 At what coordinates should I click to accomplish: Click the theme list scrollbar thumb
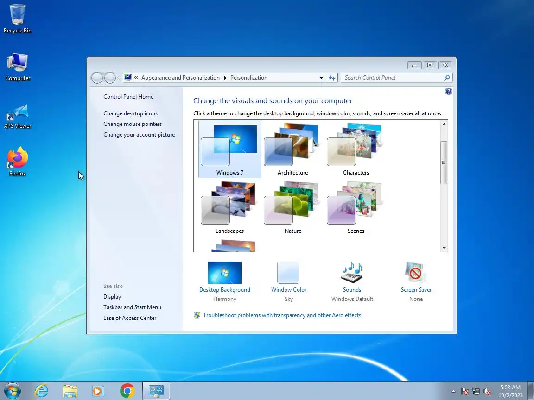[444, 162]
